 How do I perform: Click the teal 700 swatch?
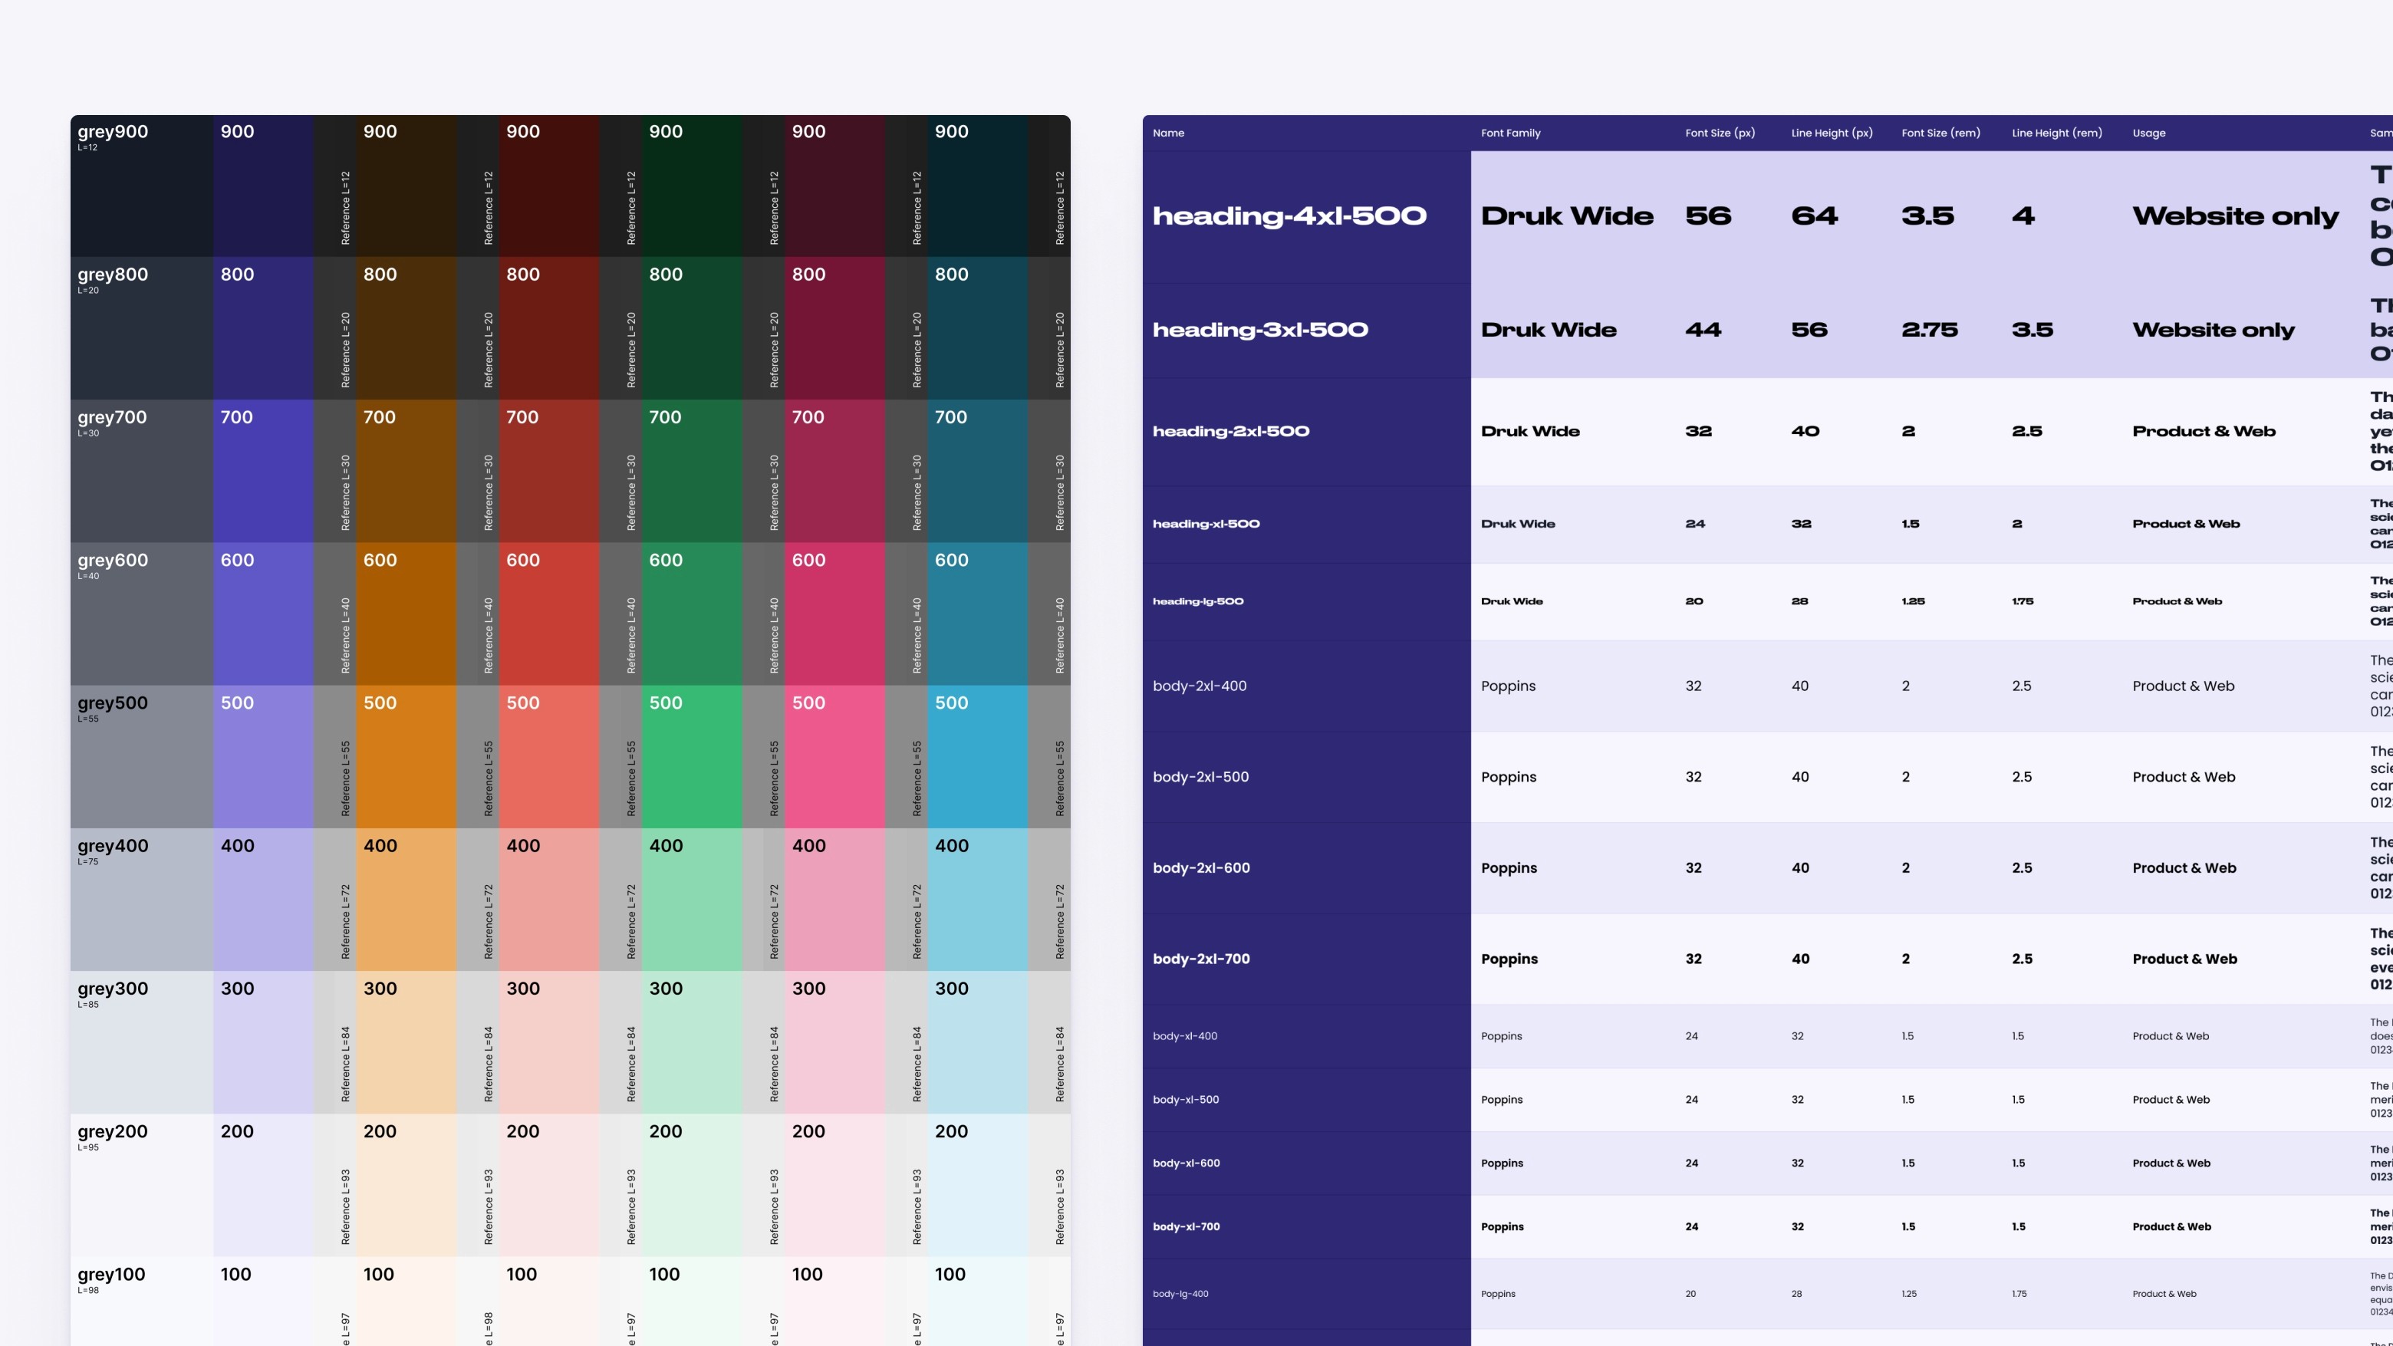tap(978, 472)
